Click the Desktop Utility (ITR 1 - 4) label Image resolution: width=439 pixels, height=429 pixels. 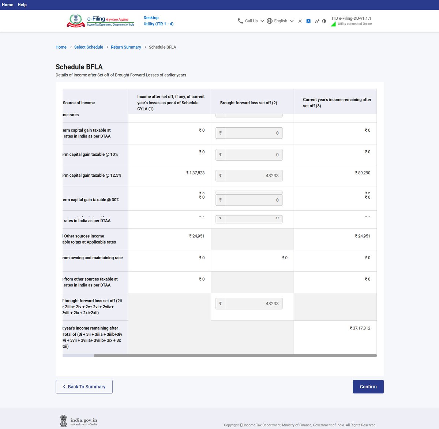[x=158, y=21]
